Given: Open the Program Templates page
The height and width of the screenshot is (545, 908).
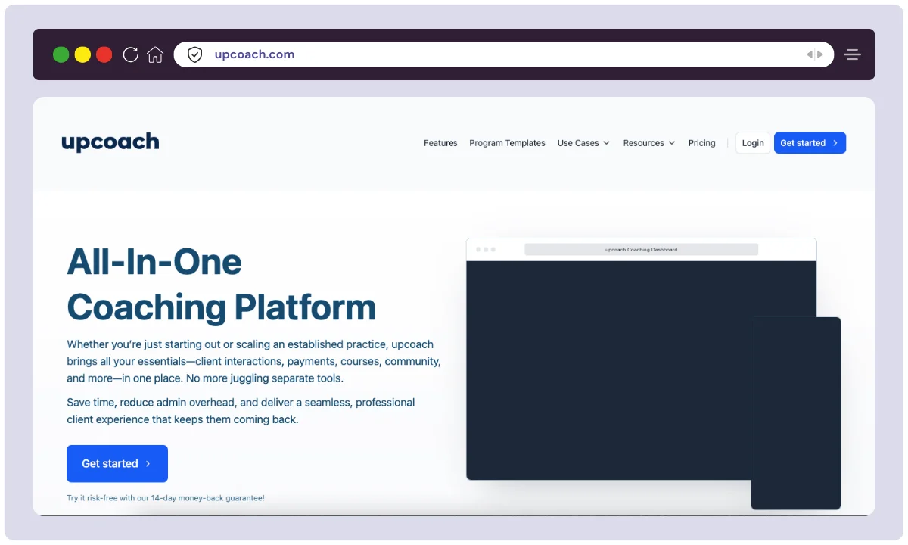Looking at the screenshot, I should pyautogui.click(x=507, y=143).
